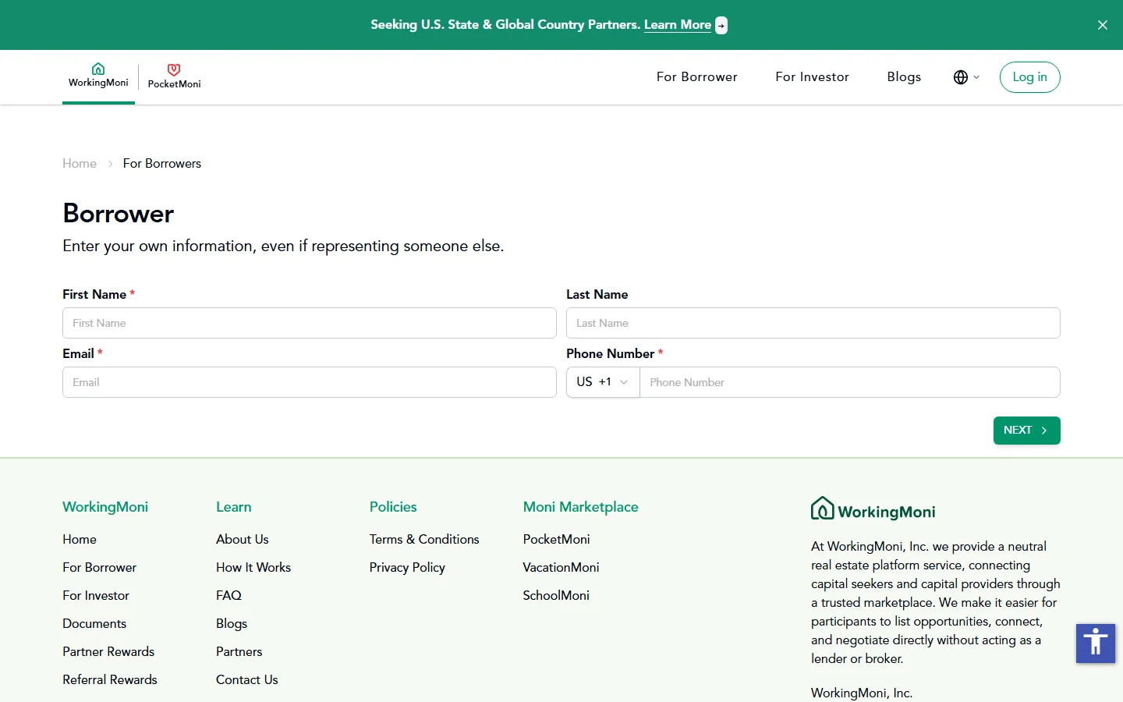Click the Log in button
The height and width of the screenshot is (702, 1123).
click(x=1029, y=77)
